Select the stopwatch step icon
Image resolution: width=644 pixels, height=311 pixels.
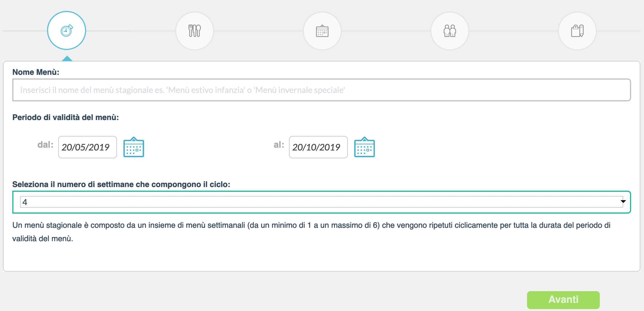tap(67, 31)
